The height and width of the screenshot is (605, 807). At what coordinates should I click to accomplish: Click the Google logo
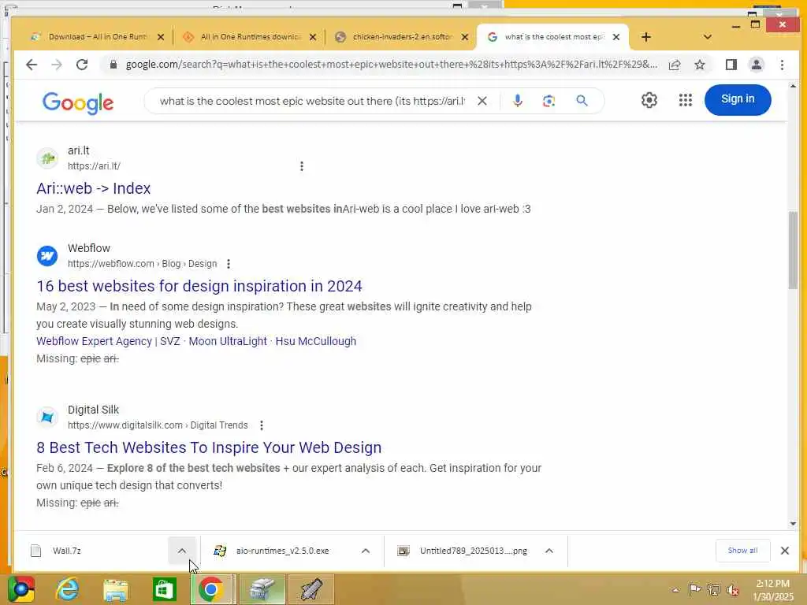tap(78, 103)
